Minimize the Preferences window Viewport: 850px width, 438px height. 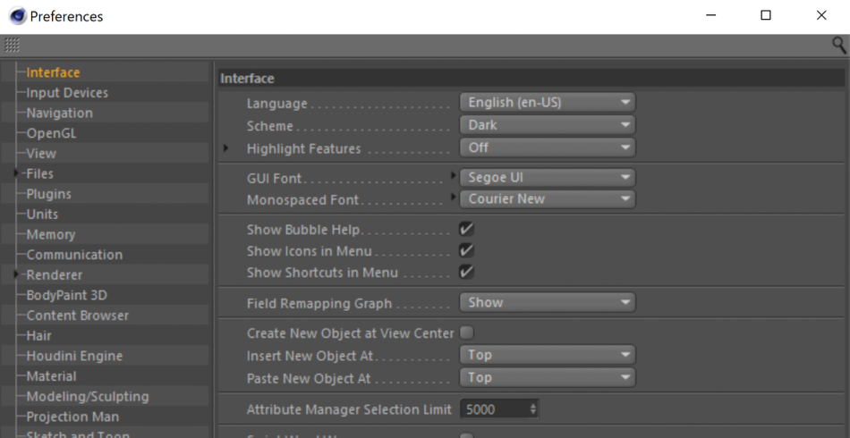coord(711,16)
